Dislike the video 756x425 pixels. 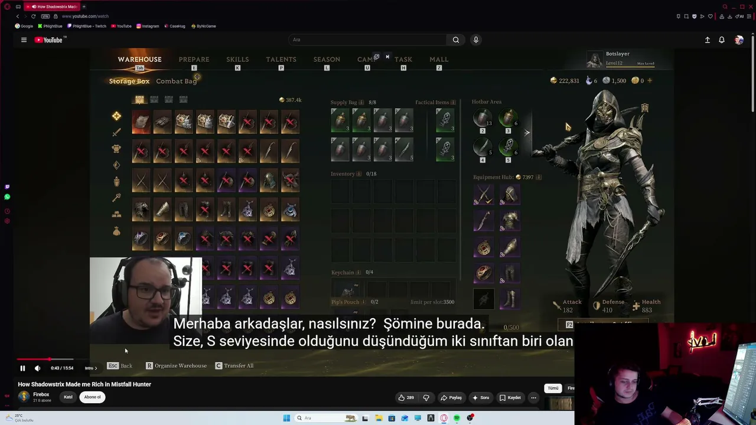tap(426, 398)
